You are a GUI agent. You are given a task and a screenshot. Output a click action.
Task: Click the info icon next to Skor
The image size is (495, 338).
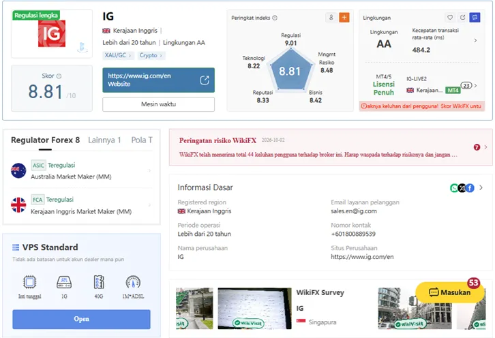pyautogui.click(x=59, y=76)
